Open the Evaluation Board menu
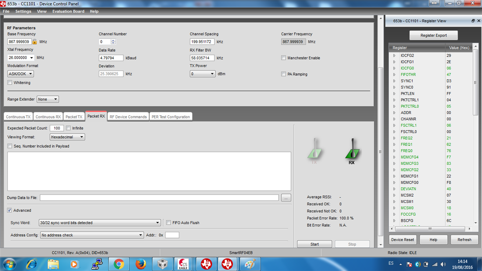 click(68, 11)
